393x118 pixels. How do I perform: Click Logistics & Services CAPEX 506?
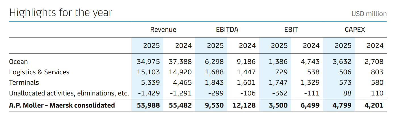345,72
